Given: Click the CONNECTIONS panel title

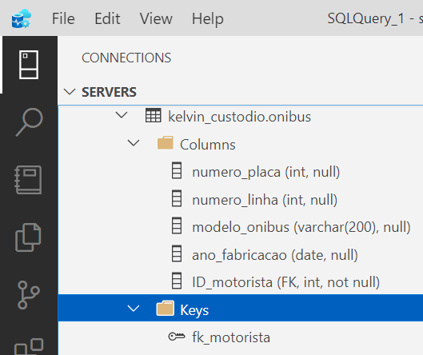Looking at the screenshot, I should (126, 58).
